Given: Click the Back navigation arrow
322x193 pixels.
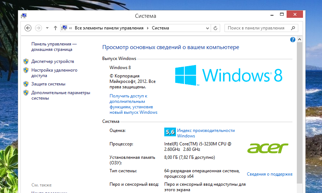Looking at the screenshot, I should [28, 28].
